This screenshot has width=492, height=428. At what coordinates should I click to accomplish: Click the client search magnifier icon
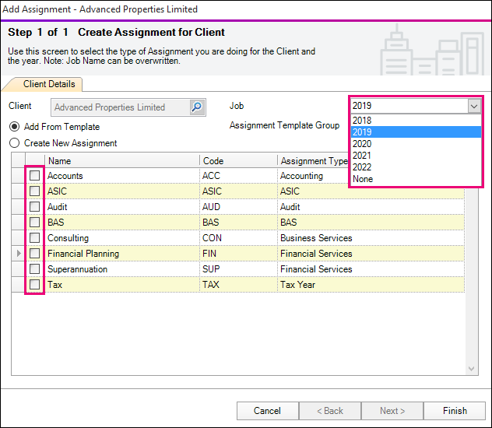click(197, 107)
